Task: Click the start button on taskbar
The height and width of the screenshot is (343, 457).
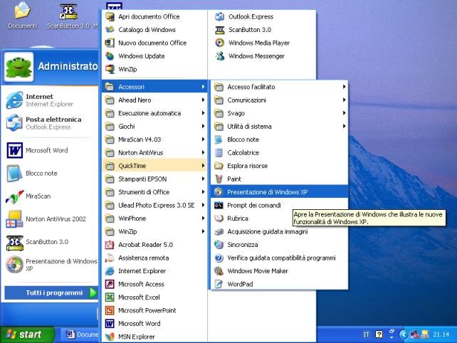Action: point(27,334)
